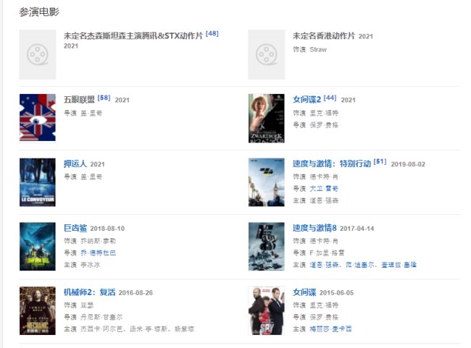The height and width of the screenshot is (348, 471).
Task: Open the 女间谍 2015 movie title link
Action: 305,292
